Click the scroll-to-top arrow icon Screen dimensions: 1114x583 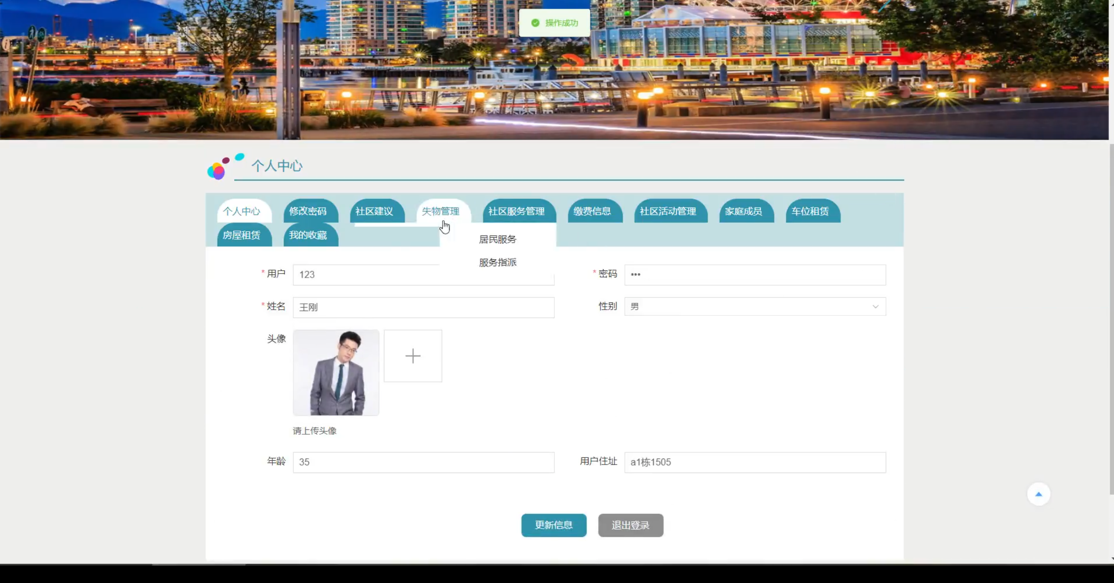tap(1038, 494)
